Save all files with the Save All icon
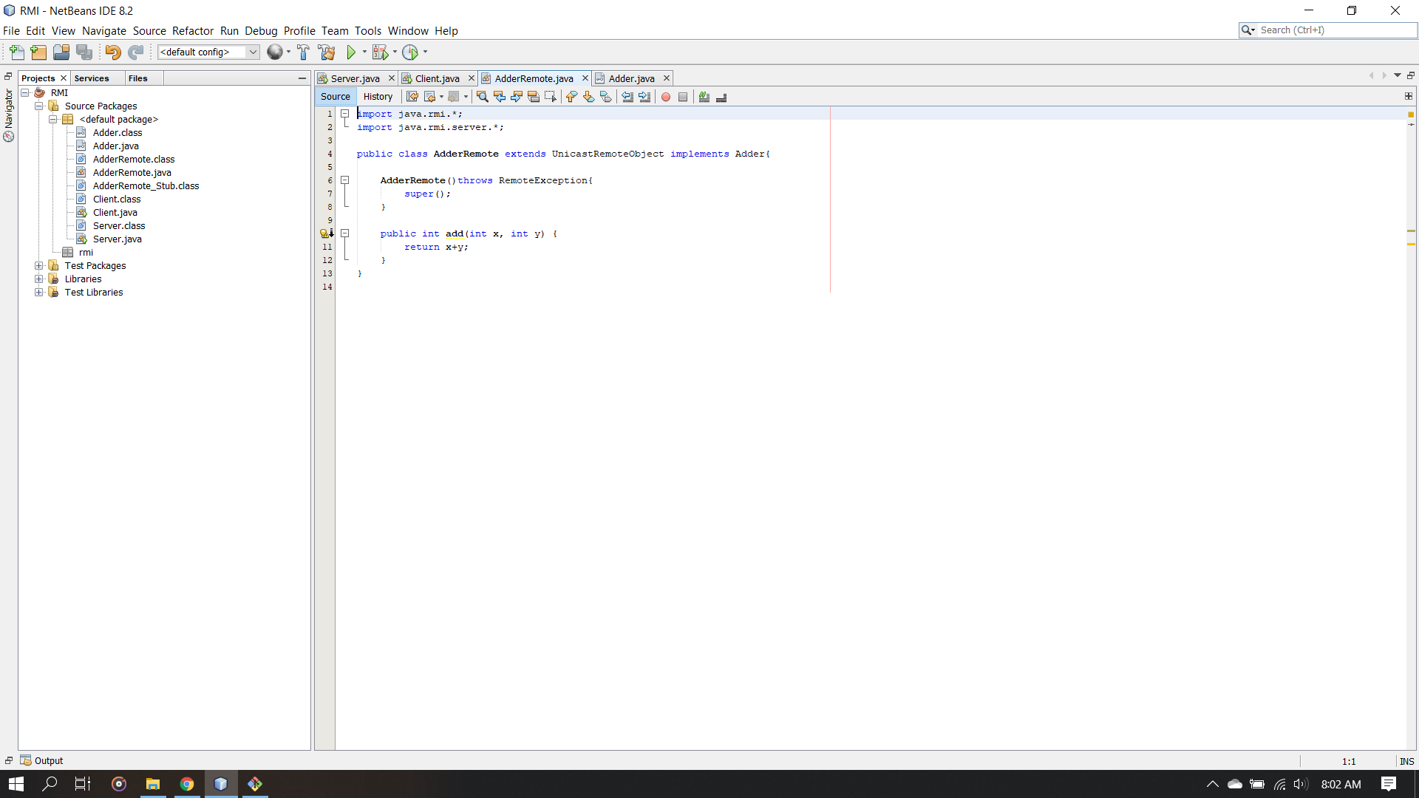This screenshot has height=798, width=1419. pyautogui.click(x=84, y=52)
